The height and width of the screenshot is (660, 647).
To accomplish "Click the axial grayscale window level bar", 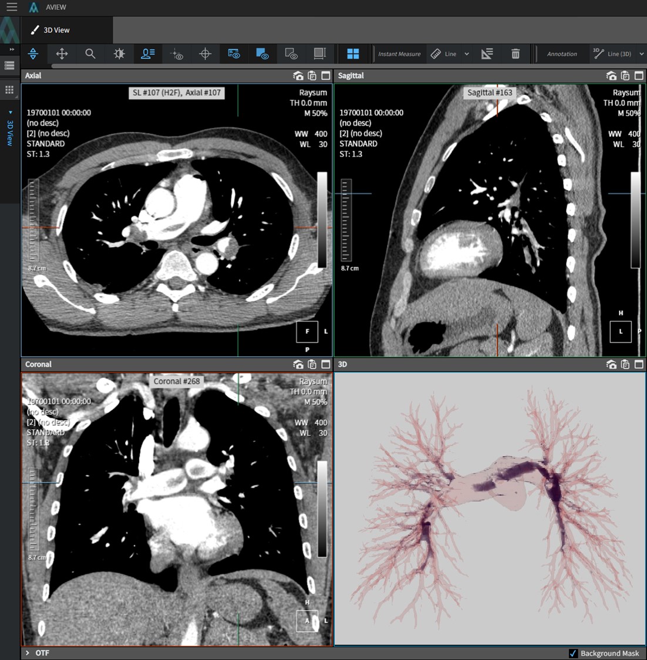I will [x=322, y=220].
